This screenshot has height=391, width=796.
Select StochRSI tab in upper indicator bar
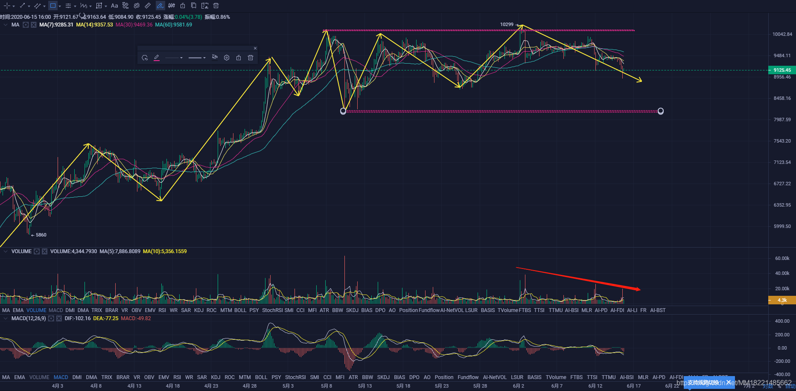pyautogui.click(x=272, y=310)
